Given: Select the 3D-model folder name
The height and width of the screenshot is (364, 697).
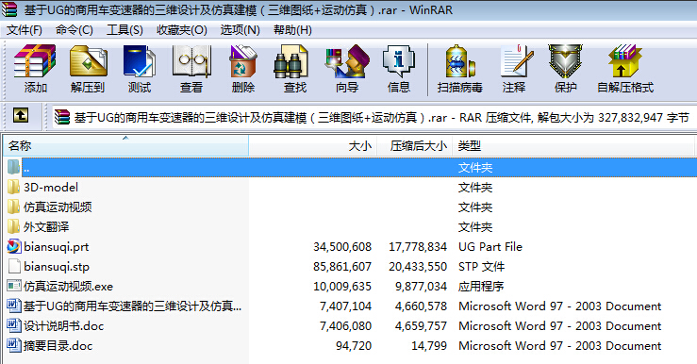Looking at the screenshot, I should tap(51, 187).
